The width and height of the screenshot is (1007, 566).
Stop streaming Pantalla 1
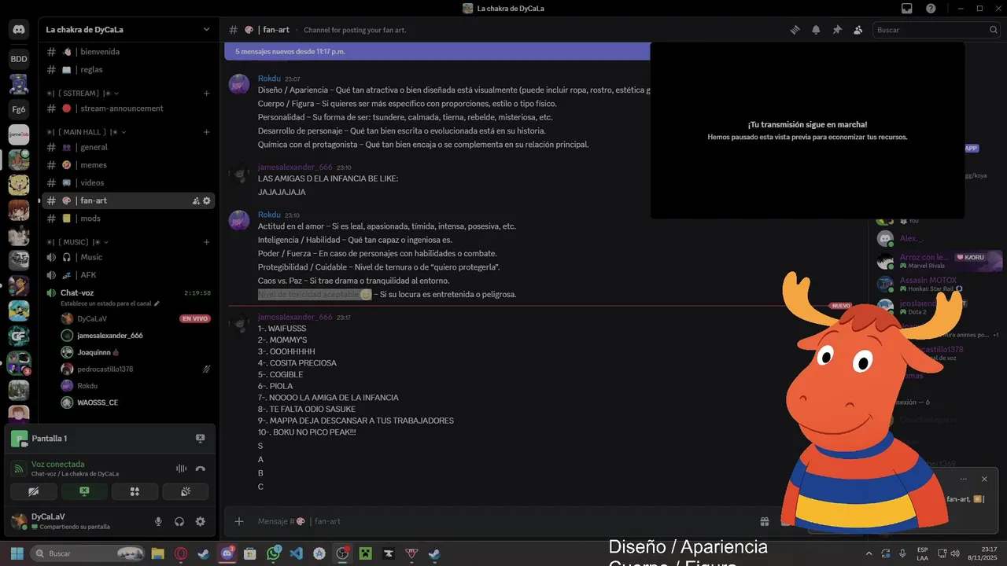pyautogui.click(x=200, y=439)
